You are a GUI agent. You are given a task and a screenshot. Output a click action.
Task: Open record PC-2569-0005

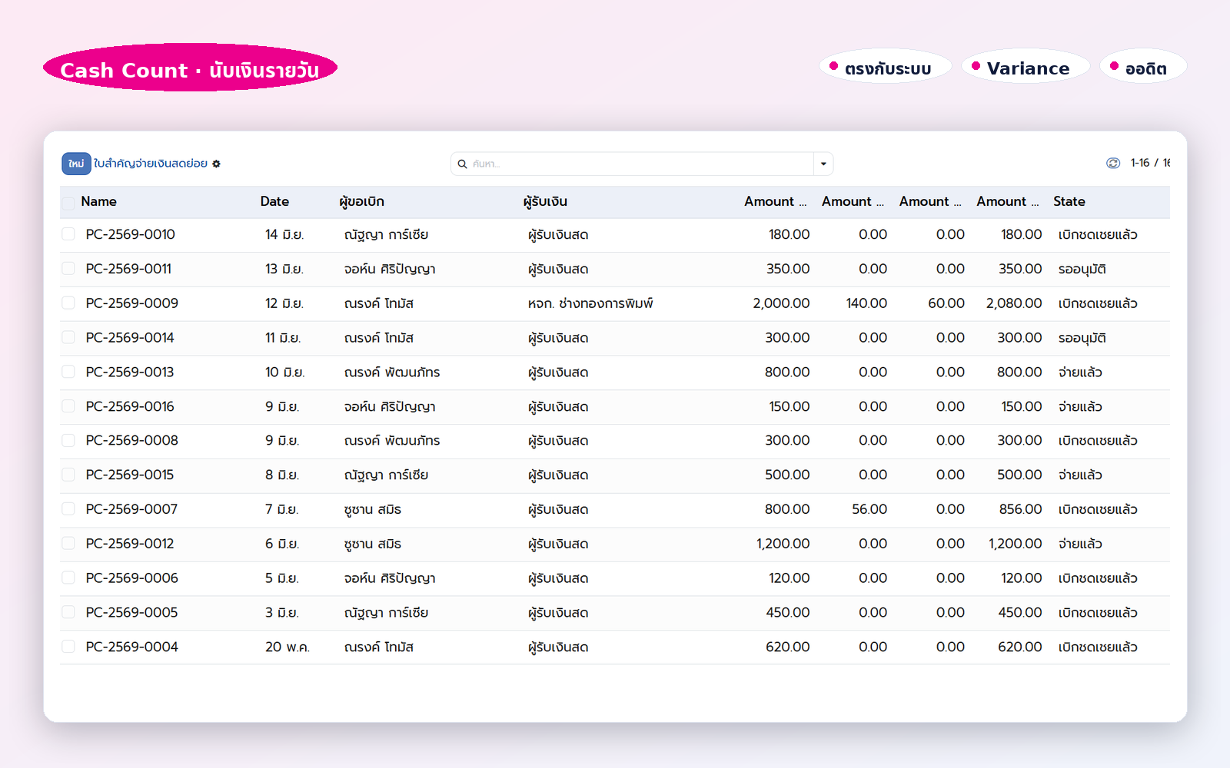click(x=131, y=612)
